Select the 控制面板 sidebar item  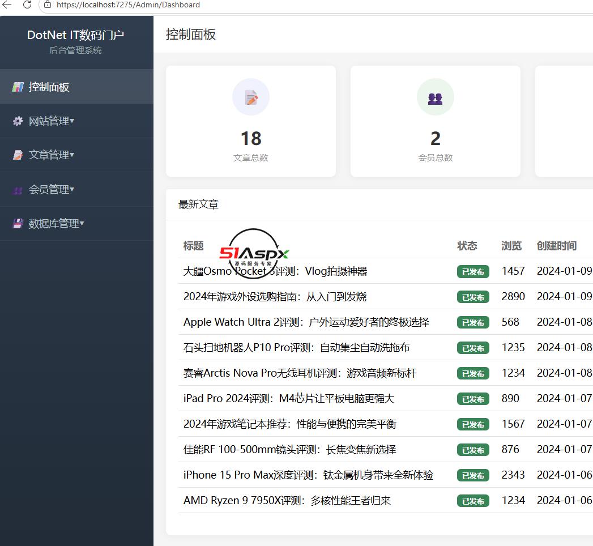coord(77,87)
